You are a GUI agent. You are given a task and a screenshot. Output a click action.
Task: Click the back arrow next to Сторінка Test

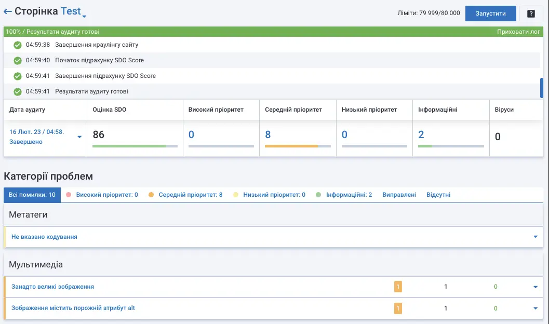point(7,10)
